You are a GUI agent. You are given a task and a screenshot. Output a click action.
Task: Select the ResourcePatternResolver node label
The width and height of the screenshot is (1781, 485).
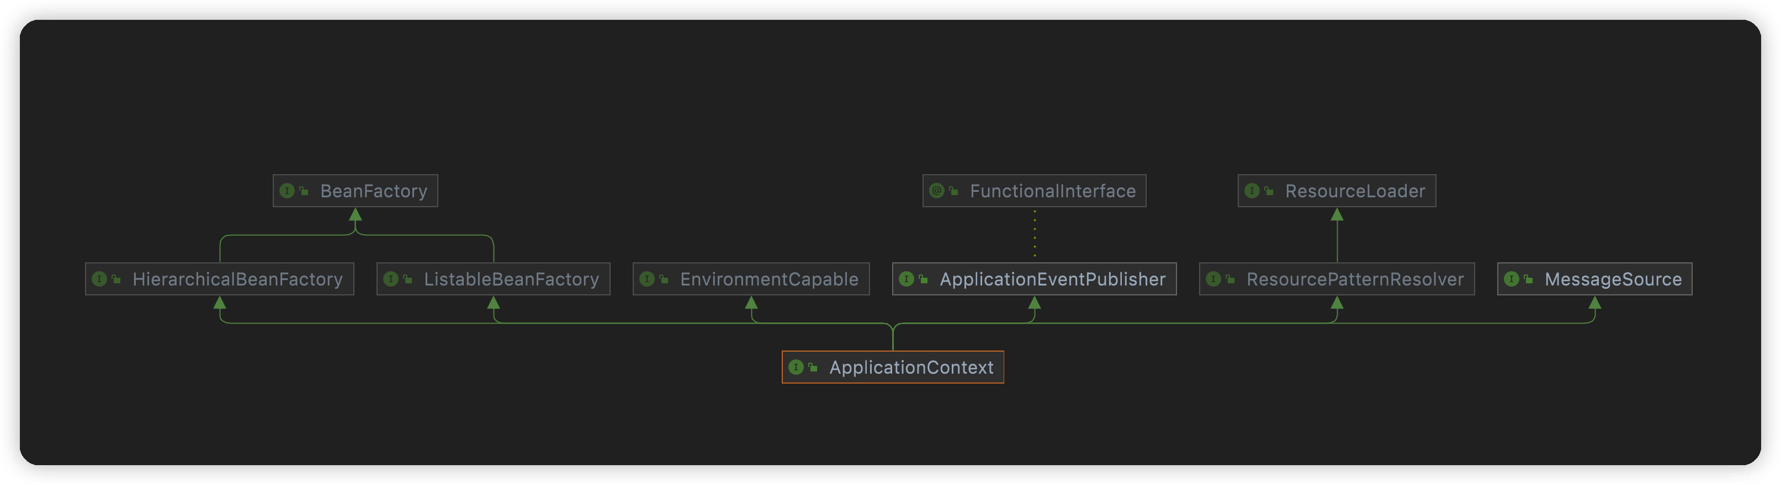1355,279
